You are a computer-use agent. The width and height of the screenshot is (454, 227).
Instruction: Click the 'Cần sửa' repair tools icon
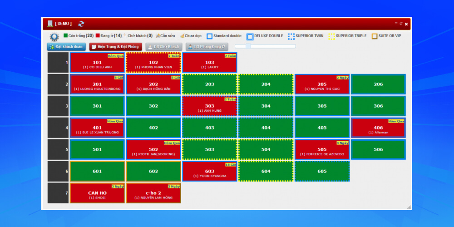pyautogui.click(x=158, y=35)
